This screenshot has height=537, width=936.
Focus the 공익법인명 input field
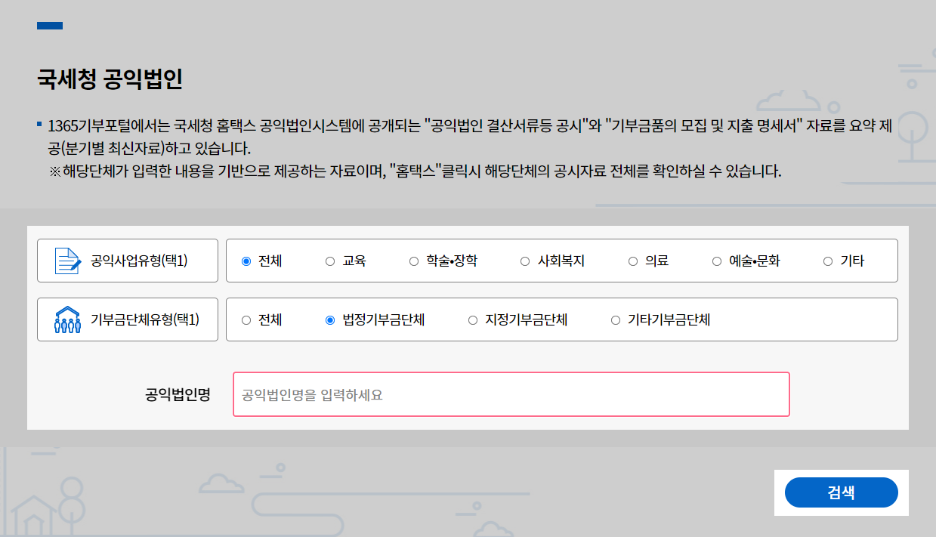(511, 394)
